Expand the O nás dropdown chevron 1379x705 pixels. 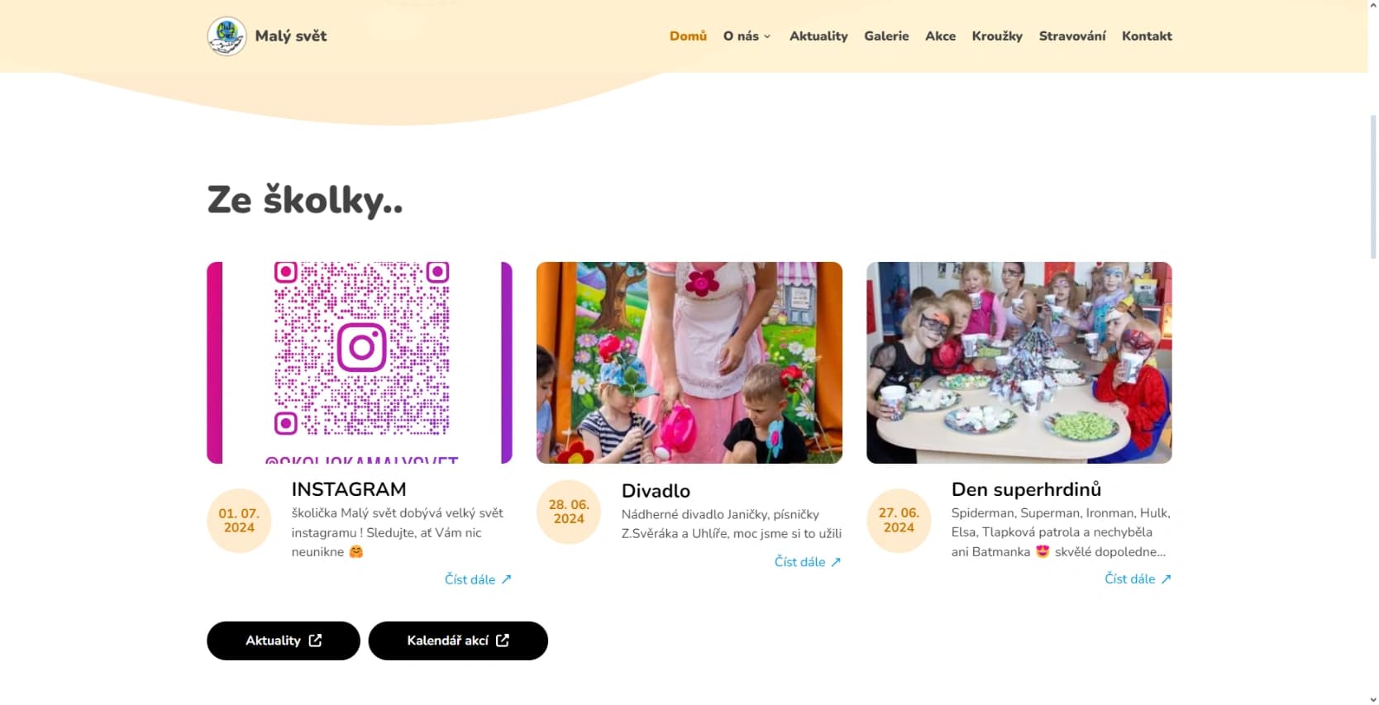[x=767, y=36]
